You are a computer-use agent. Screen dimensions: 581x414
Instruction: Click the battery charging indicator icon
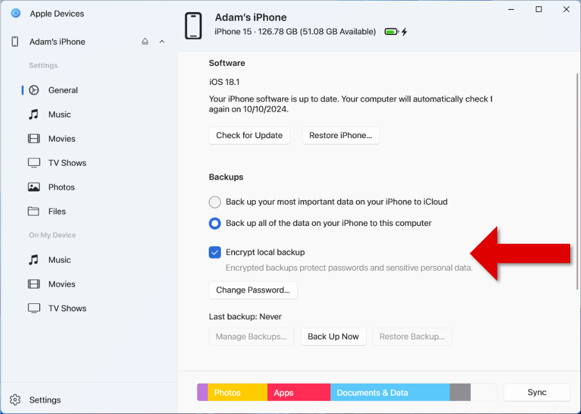click(x=396, y=32)
